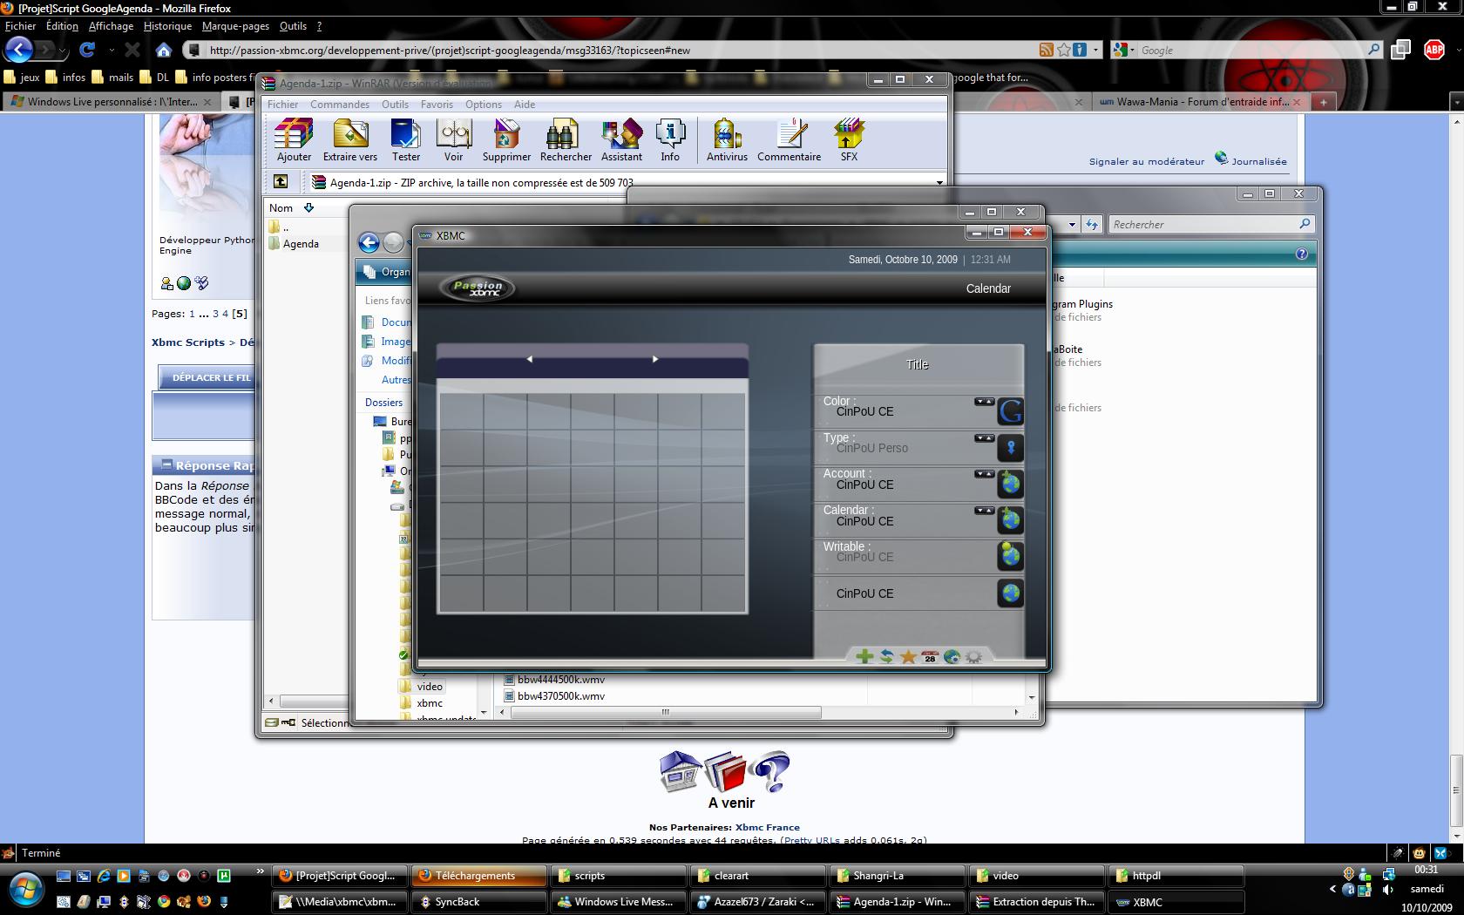Screen dimensions: 1464x915
Task: Click the Xbmc France partner link
Action: coord(767,827)
